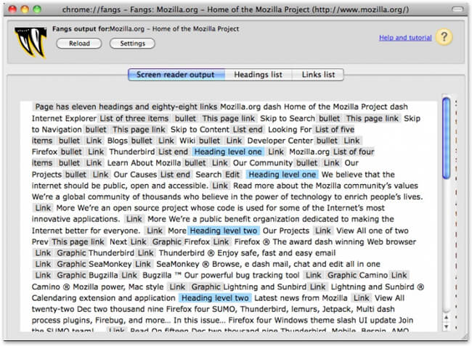Click "Latest news from Mozilla" text

(301, 298)
